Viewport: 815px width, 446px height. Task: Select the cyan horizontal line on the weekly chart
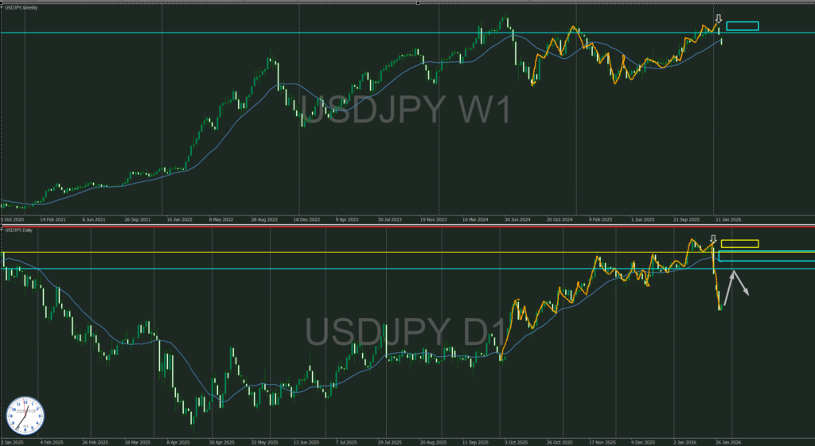coord(239,33)
